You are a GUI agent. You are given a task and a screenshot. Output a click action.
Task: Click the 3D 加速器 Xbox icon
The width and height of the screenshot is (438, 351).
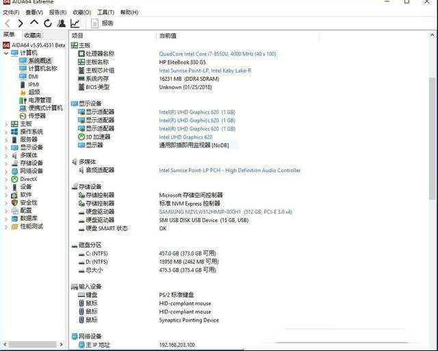(81, 137)
